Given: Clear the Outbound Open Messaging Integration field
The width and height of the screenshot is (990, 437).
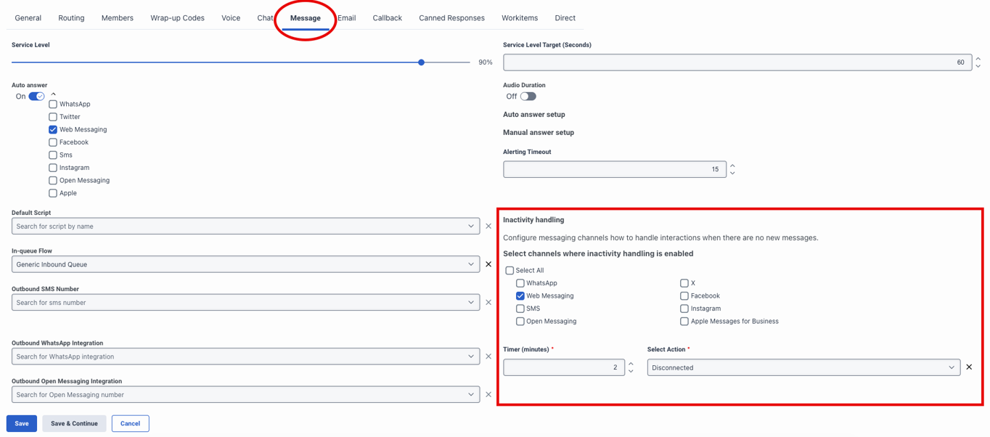Looking at the screenshot, I should (488, 395).
